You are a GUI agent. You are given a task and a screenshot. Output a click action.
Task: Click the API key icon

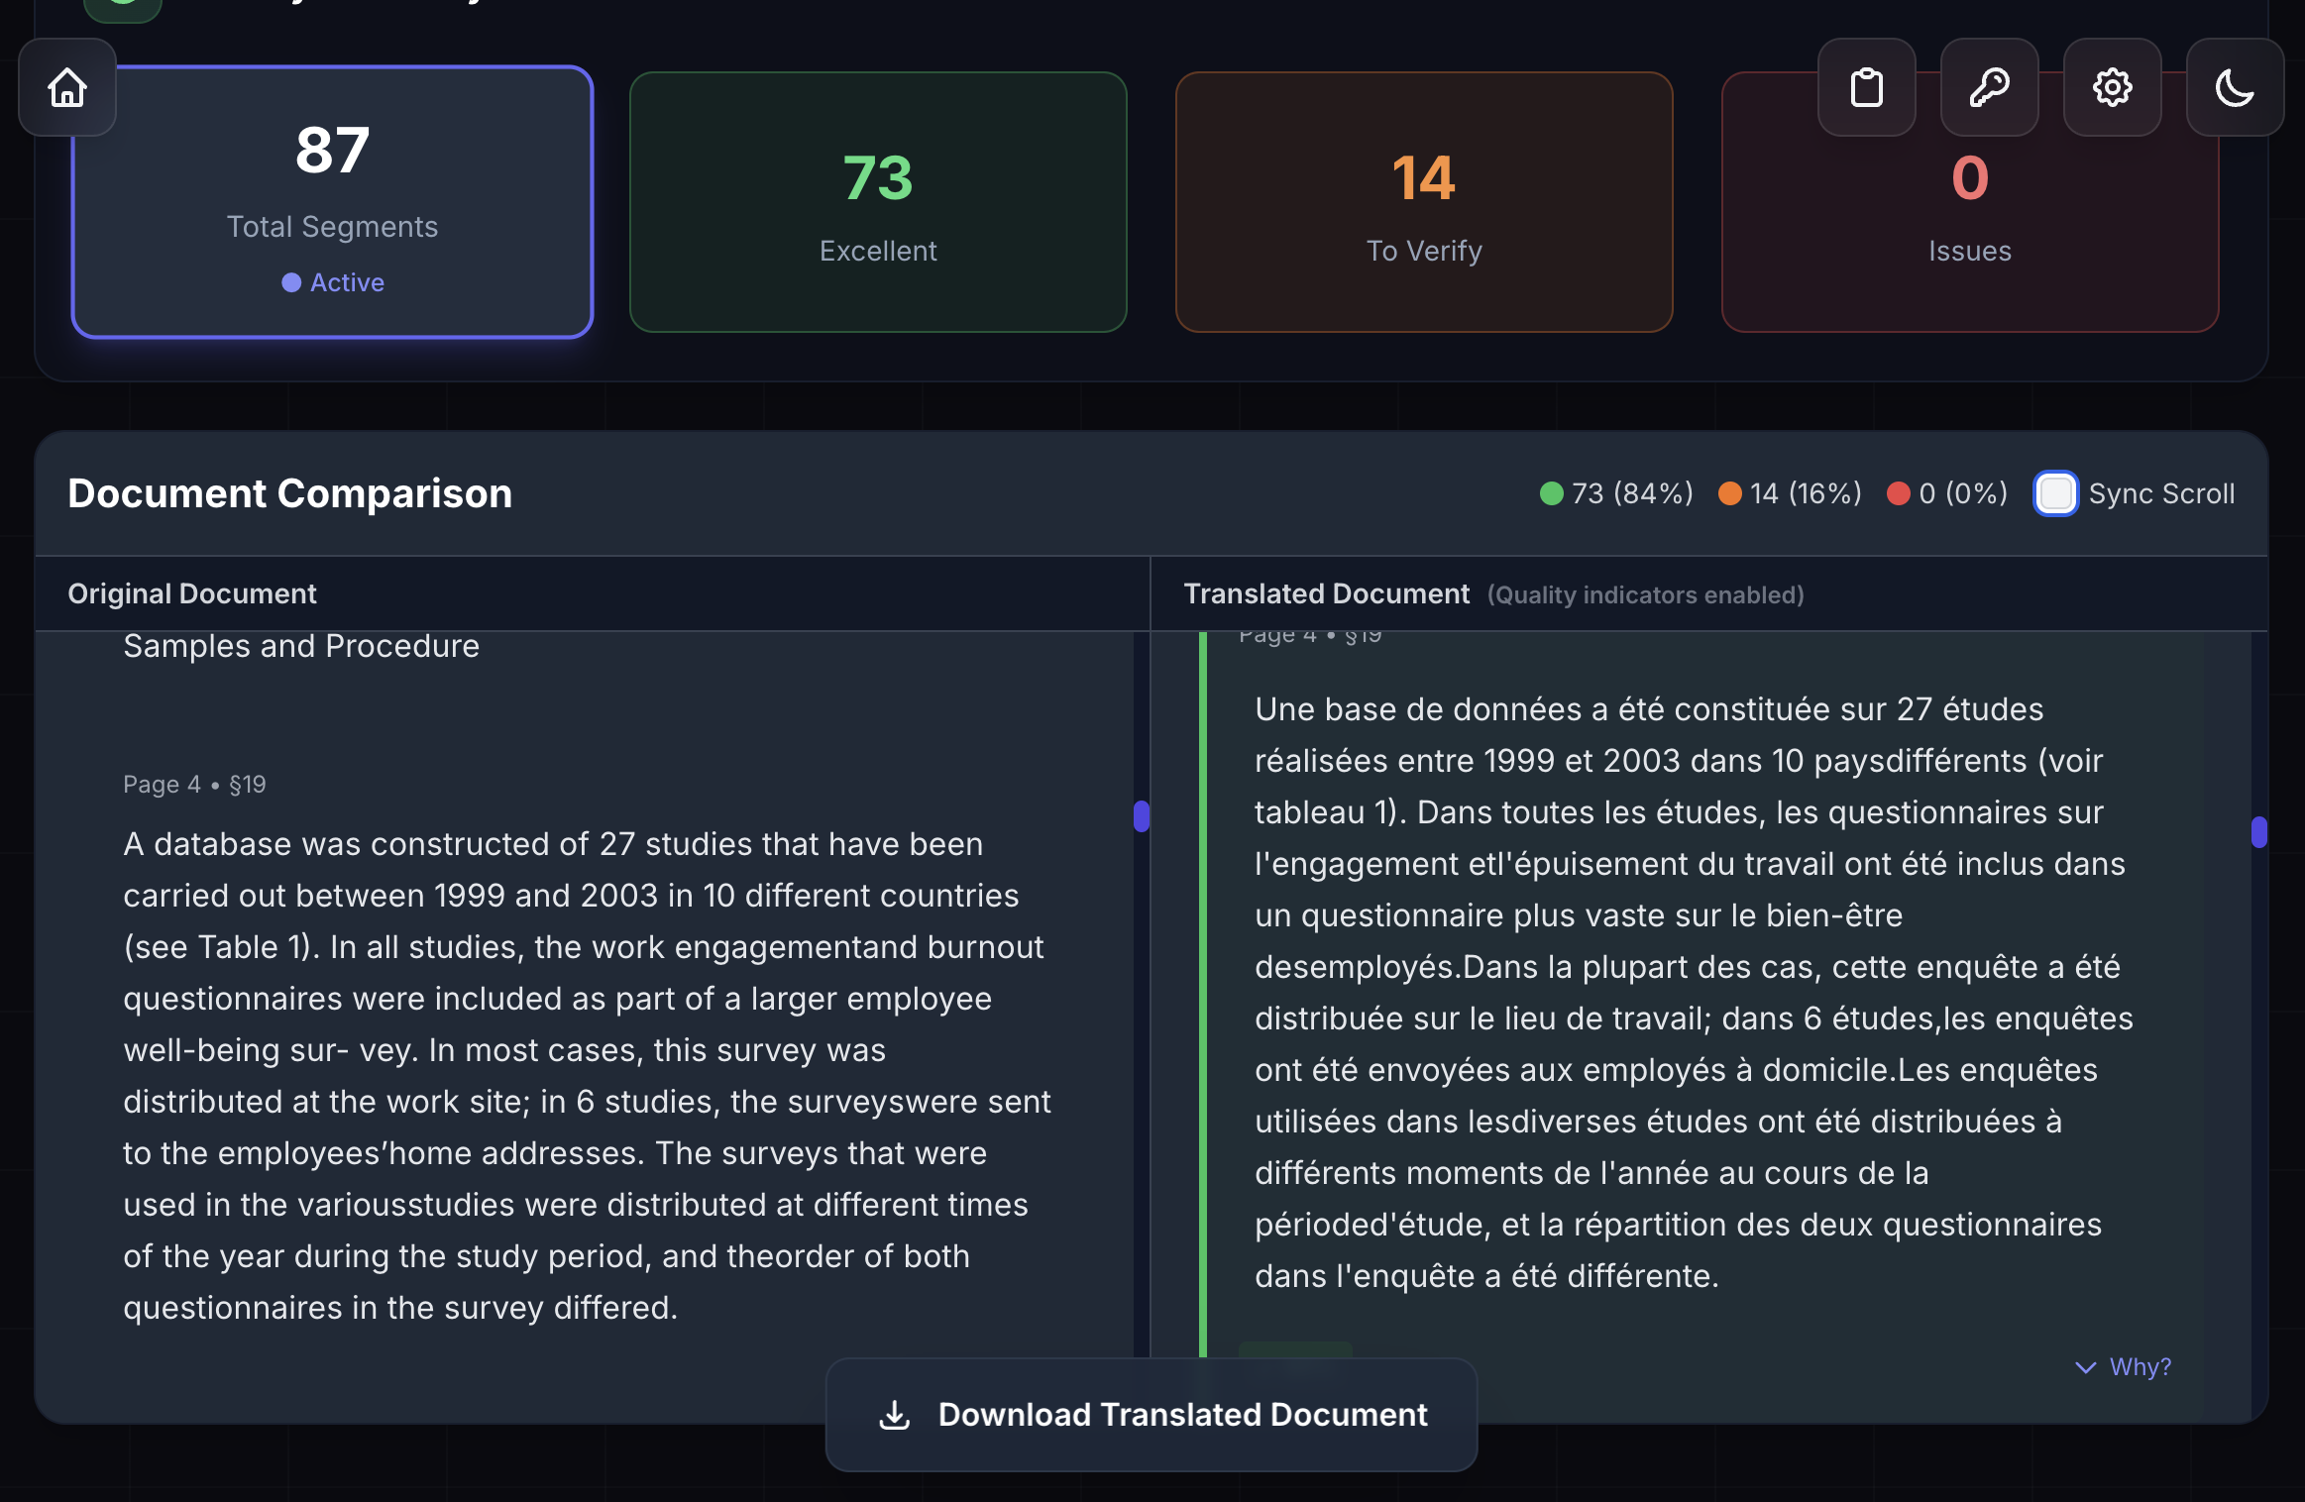(x=1990, y=88)
